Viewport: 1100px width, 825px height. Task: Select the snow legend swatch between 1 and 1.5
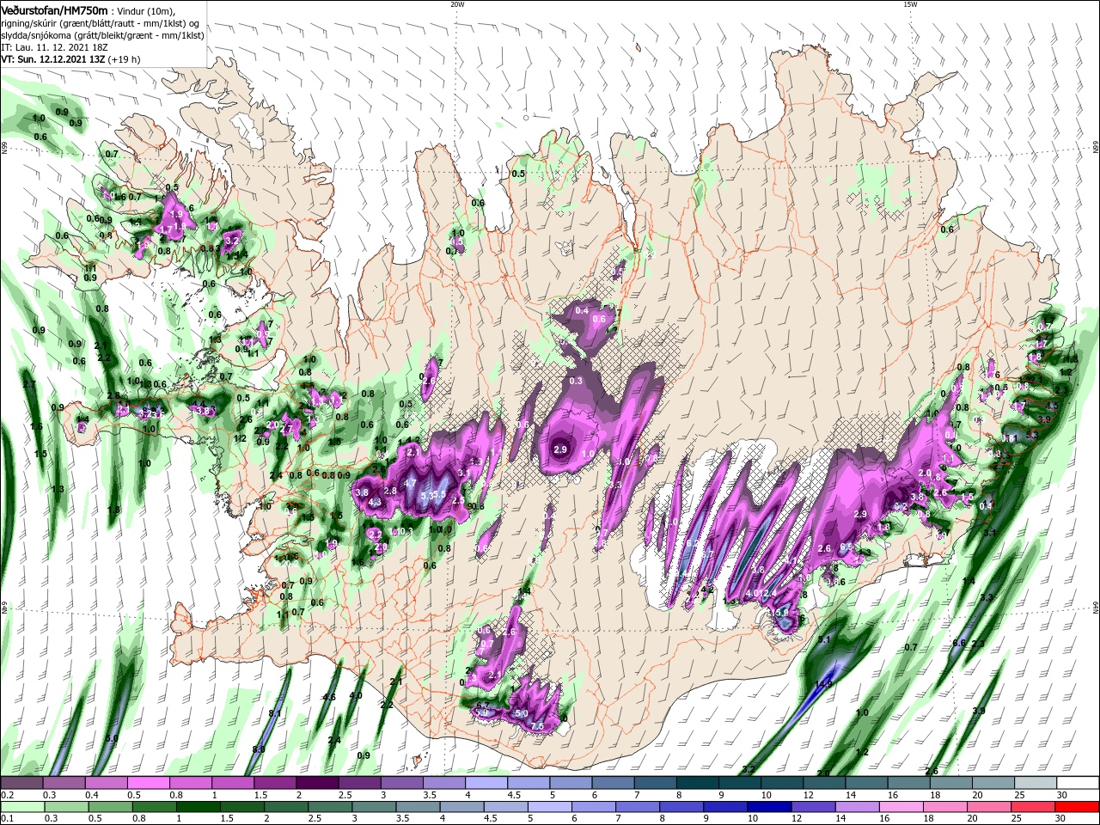[232, 783]
